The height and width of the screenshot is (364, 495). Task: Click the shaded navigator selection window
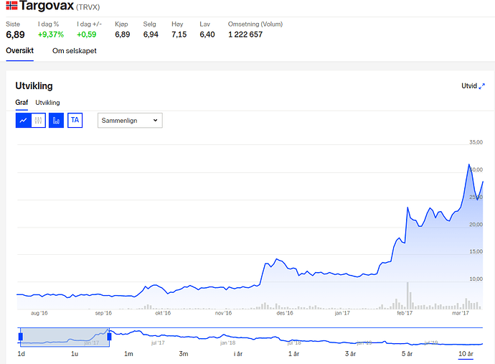pyautogui.click(x=65, y=337)
